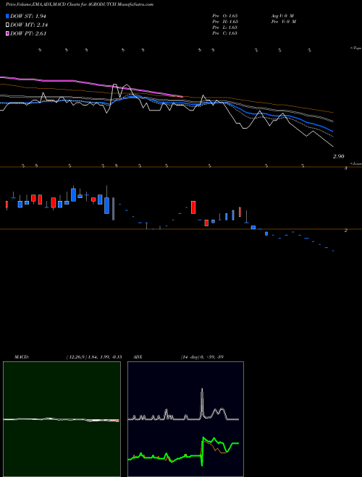Click the 'Pre H: 1.65' value
Image resolution: width=362 pixels, height=477 pixels.
tap(225, 22)
